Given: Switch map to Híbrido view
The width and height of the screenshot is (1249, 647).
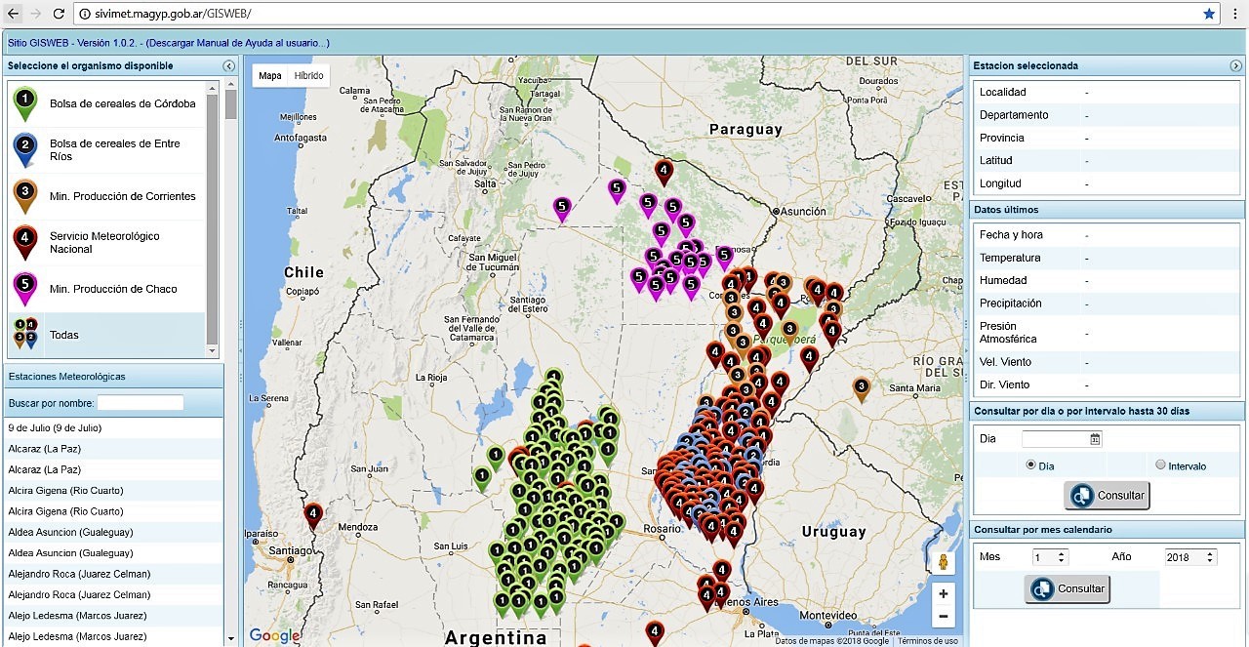Looking at the screenshot, I should click(309, 76).
